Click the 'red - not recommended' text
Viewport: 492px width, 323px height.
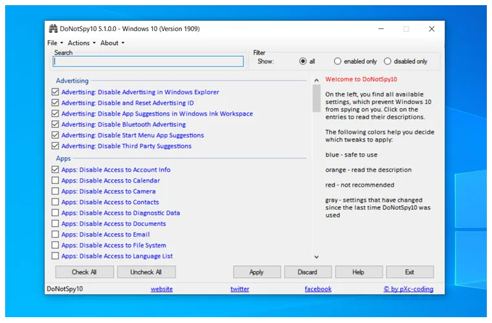[x=359, y=185]
